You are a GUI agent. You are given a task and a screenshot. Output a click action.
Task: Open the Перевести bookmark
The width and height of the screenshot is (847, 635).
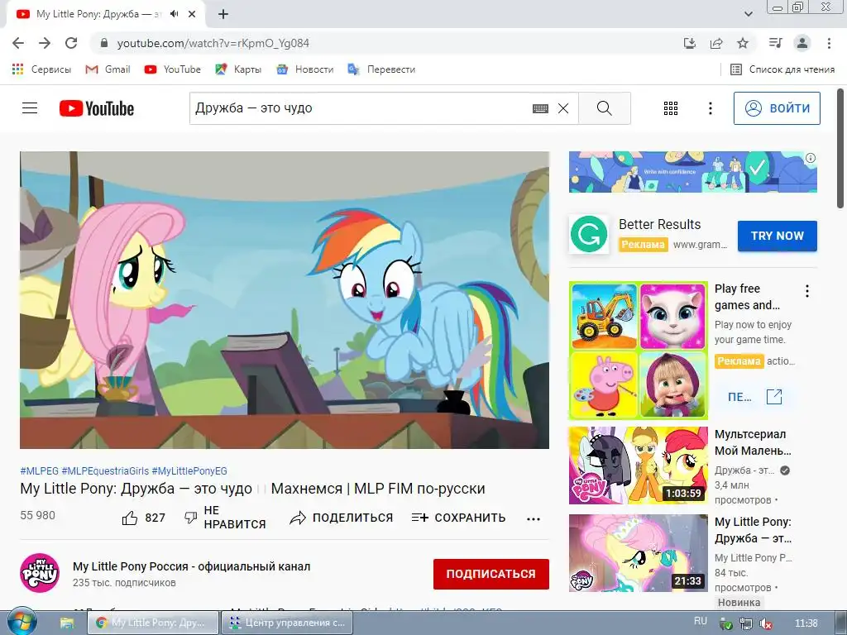pyautogui.click(x=381, y=69)
